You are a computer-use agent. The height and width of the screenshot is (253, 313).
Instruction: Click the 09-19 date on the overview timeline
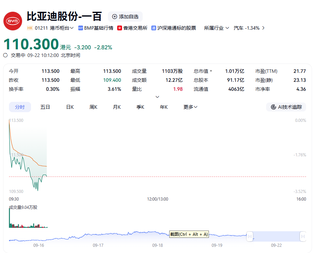pyautogui.click(x=217, y=245)
